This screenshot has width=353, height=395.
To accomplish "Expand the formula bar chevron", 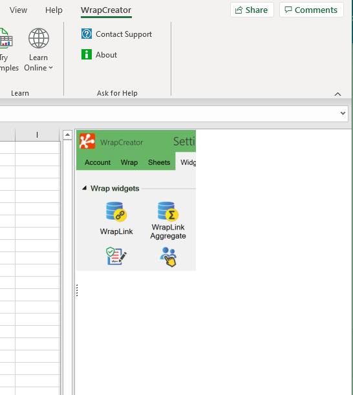I will (343, 113).
